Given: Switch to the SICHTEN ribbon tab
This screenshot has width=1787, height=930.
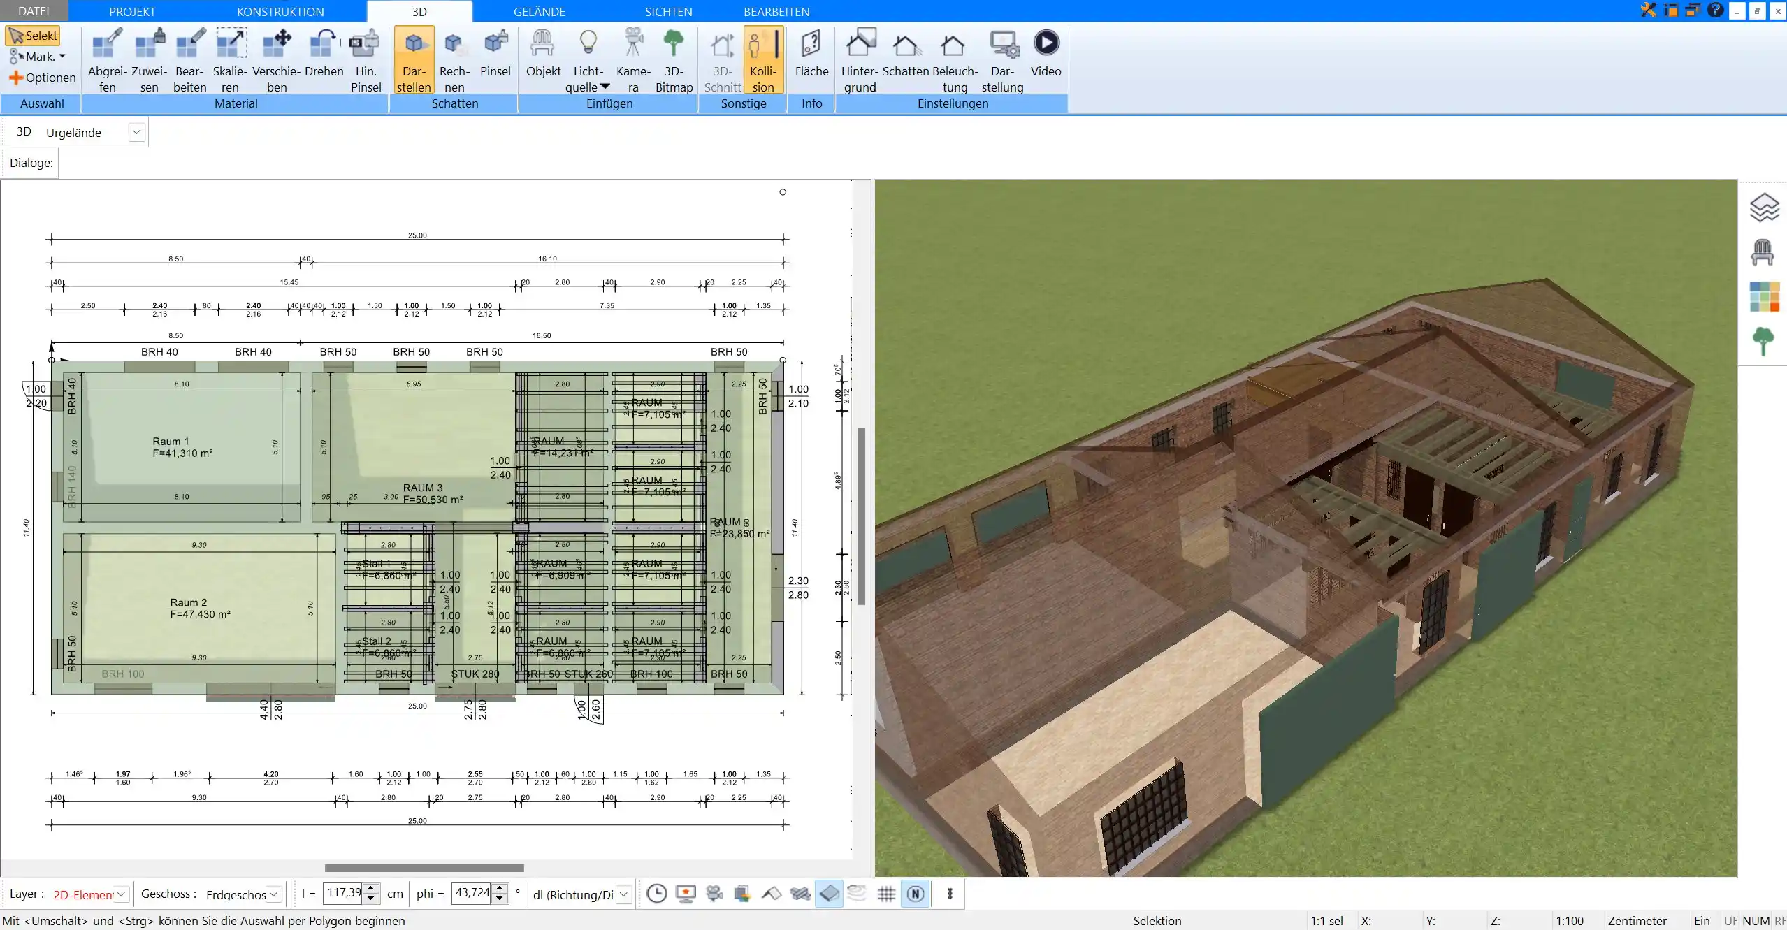Looking at the screenshot, I should [667, 12].
